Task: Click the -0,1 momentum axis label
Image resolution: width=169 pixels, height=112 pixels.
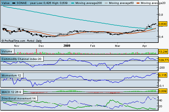Action: point(161,86)
